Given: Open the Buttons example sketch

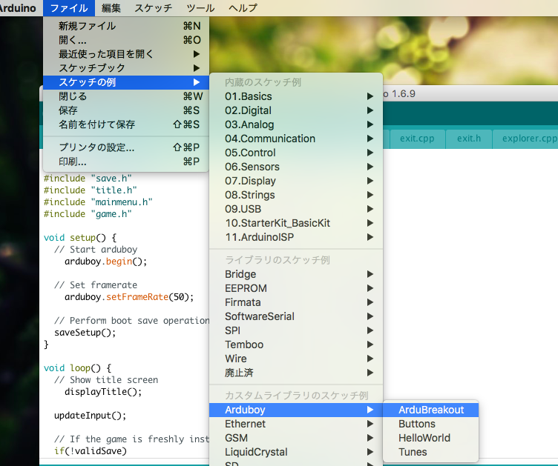Looking at the screenshot, I should [x=430, y=424].
